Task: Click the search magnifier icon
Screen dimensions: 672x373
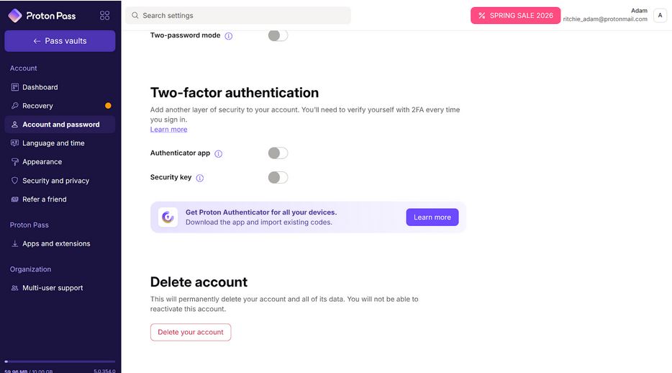Action: tap(135, 15)
